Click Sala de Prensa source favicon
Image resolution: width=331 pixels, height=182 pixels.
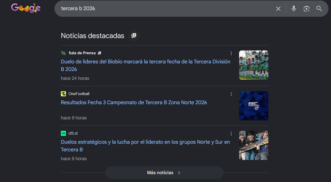click(x=63, y=53)
